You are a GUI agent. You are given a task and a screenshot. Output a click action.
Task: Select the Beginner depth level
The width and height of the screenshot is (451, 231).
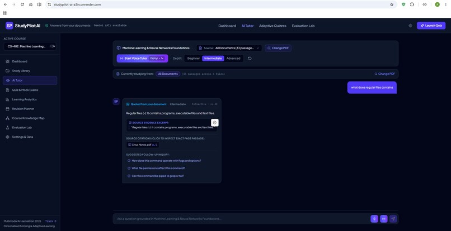coord(193,58)
